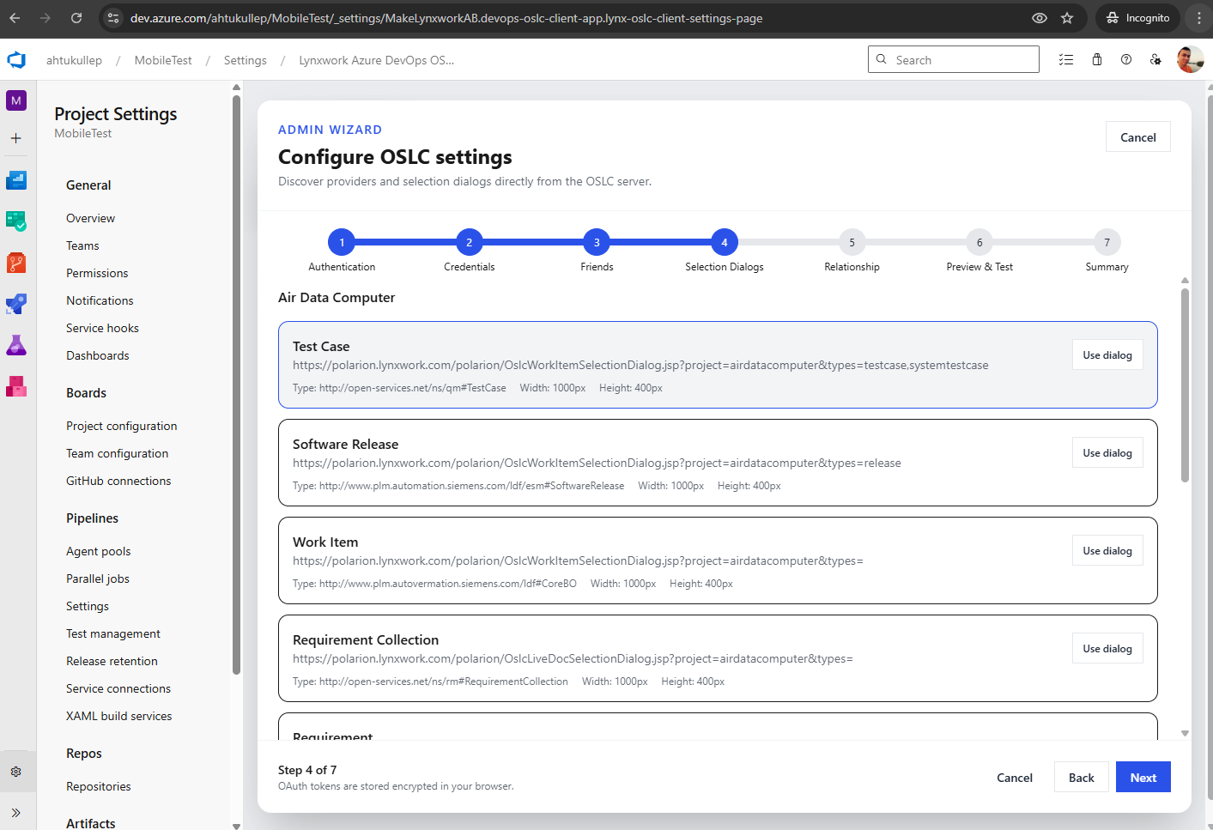Open the MobileTest project avatar in sidebar
Image resolution: width=1213 pixels, height=830 pixels.
16,100
